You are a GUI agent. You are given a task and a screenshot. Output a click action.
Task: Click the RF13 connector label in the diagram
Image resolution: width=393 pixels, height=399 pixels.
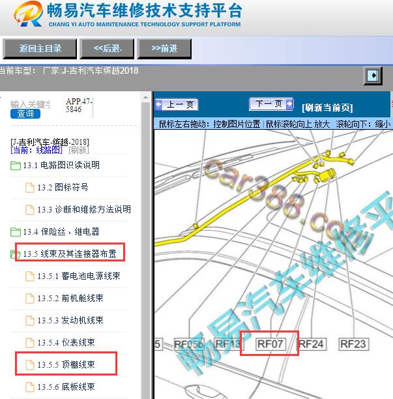229,344
